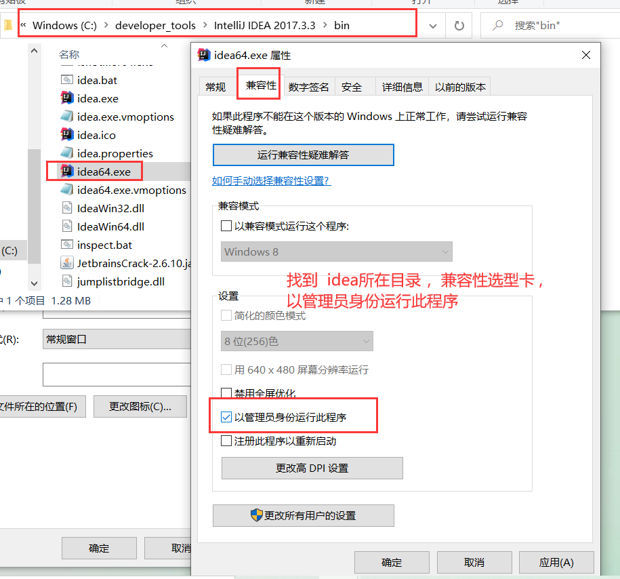Click the file list scrollbar down arrow
This screenshot has width=620, height=579.
pyautogui.click(x=34, y=283)
